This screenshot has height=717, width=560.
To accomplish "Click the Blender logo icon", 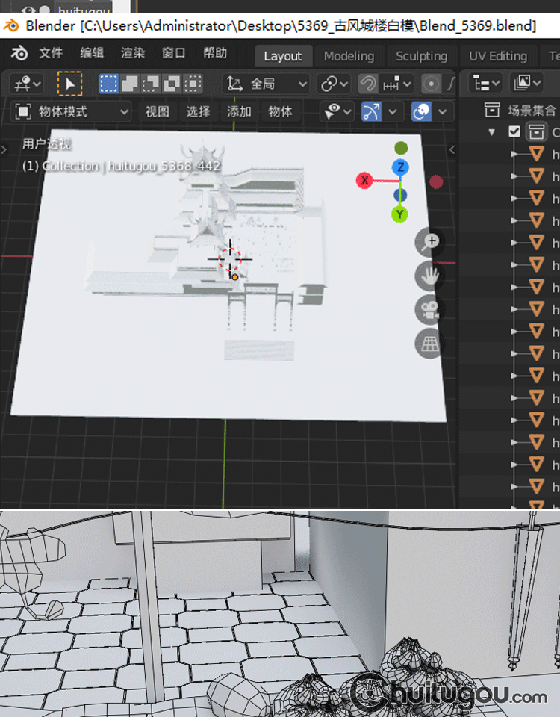I will [x=20, y=54].
